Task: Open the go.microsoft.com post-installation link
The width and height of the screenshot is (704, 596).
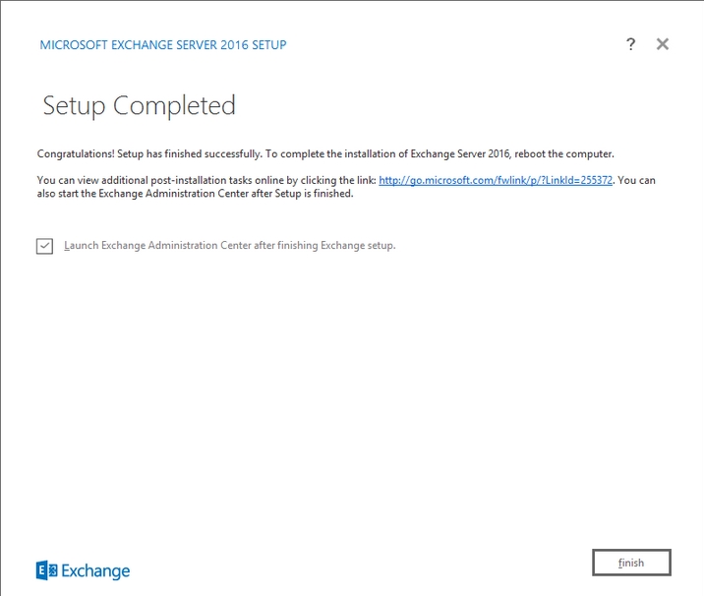Action: (x=496, y=180)
